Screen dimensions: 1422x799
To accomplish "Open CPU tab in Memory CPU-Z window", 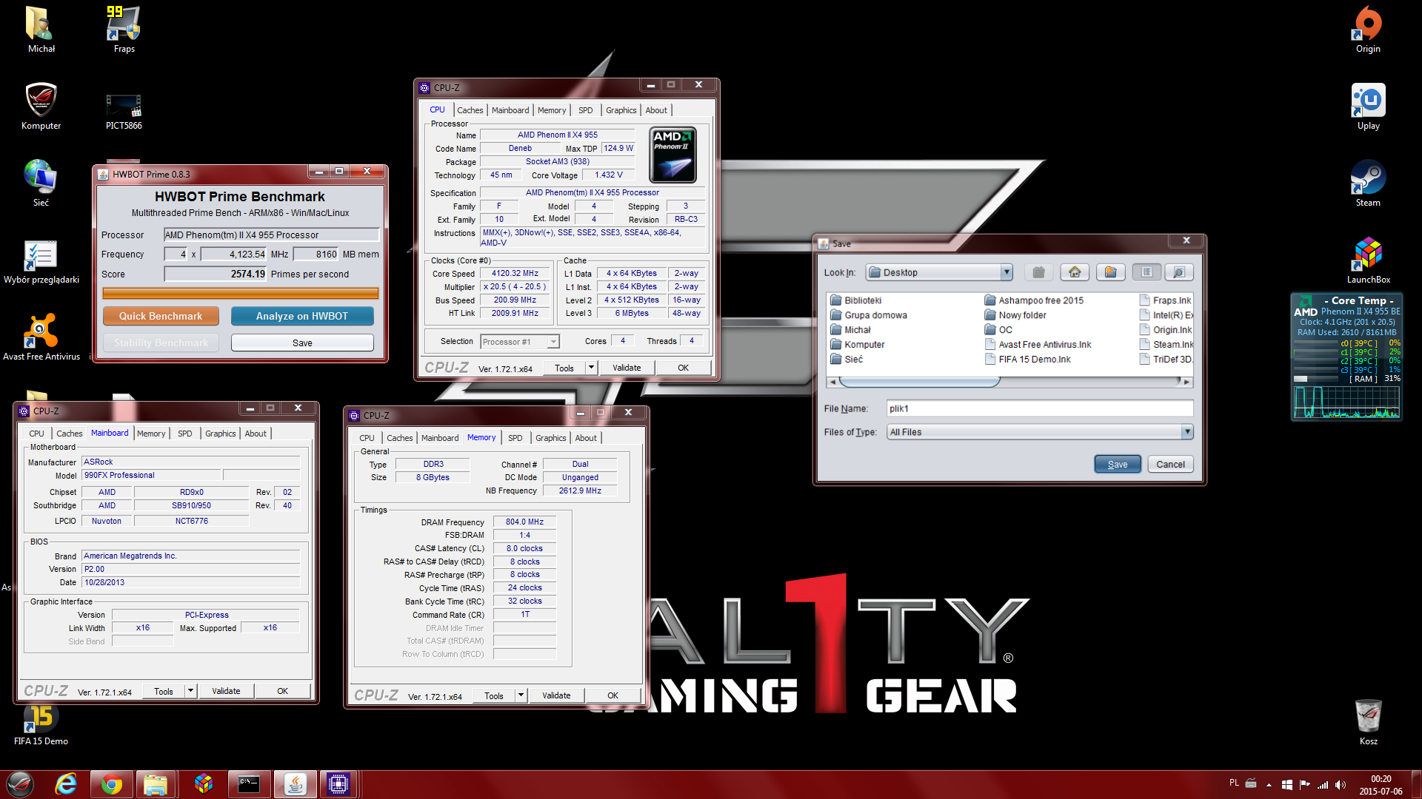I will [367, 438].
